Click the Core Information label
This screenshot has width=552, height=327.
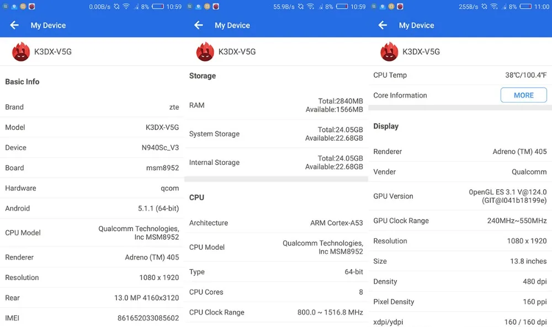400,95
